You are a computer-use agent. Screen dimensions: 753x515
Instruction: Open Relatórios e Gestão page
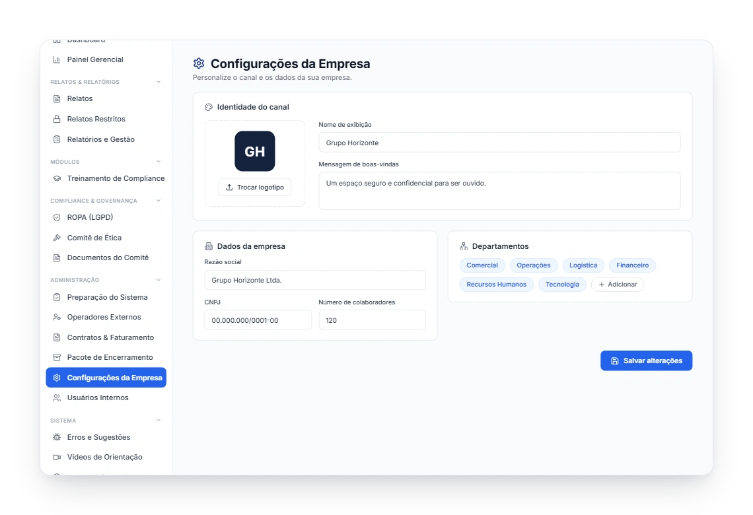(x=106, y=139)
